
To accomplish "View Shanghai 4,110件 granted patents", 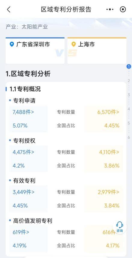I will tap(109, 152).
